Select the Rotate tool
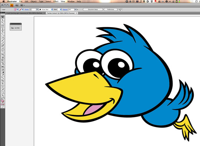This screenshot has width=200, height=146. tap(3, 52)
